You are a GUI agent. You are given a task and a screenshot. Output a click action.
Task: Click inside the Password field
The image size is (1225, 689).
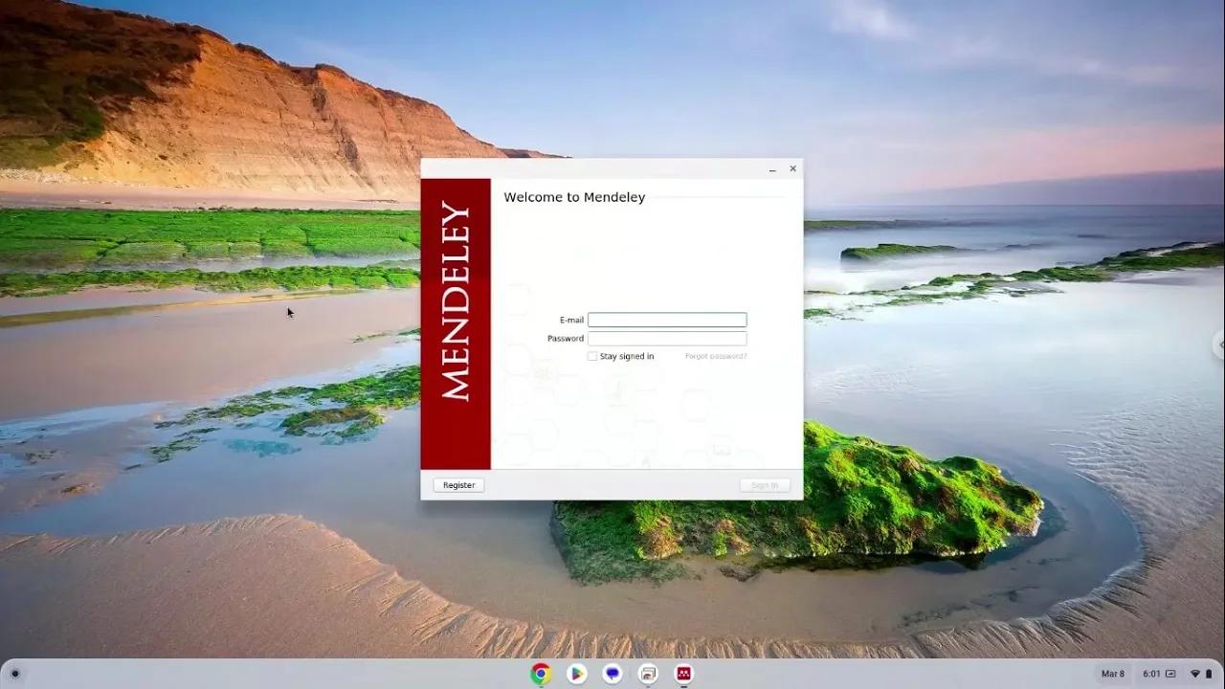[667, 338]
